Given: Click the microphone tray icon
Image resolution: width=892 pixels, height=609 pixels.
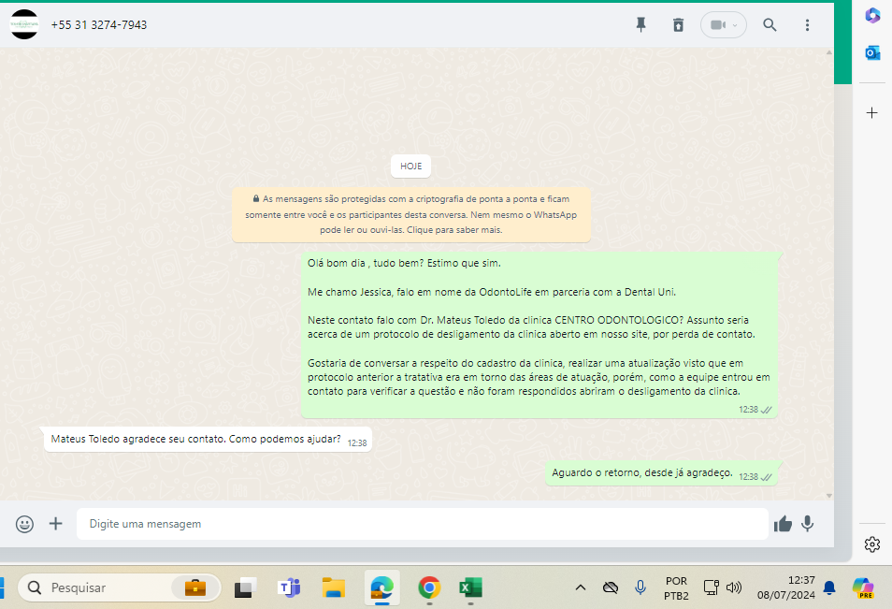Looking at the screenshot, I should (640, 587).
